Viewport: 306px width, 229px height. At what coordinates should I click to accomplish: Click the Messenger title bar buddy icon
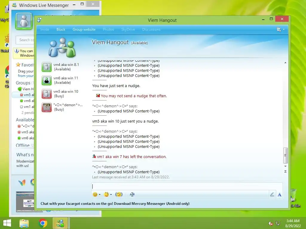(x=14, y=5)
